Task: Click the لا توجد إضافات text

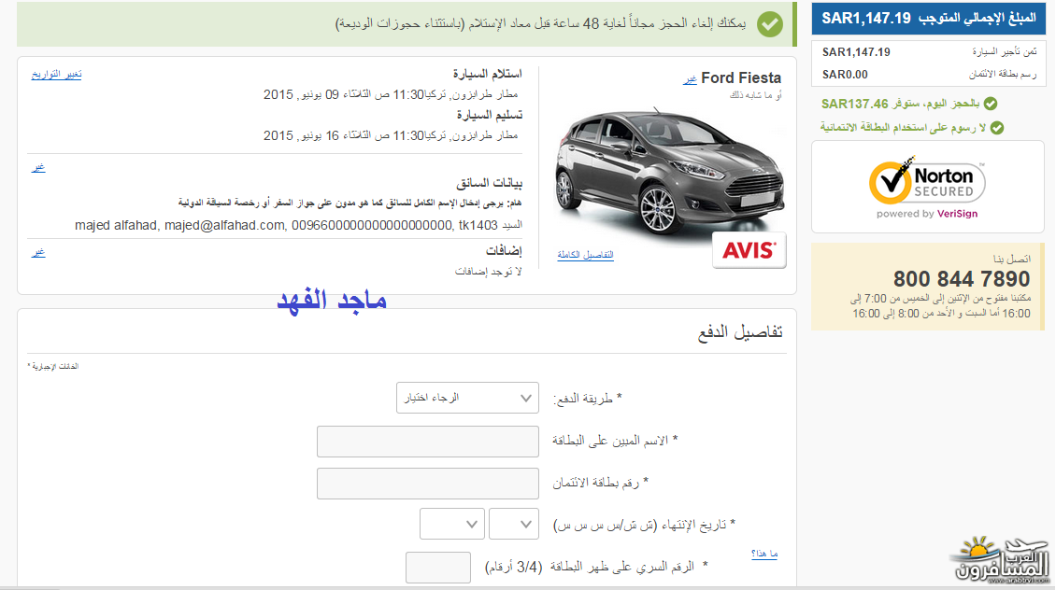Action: 488,272
